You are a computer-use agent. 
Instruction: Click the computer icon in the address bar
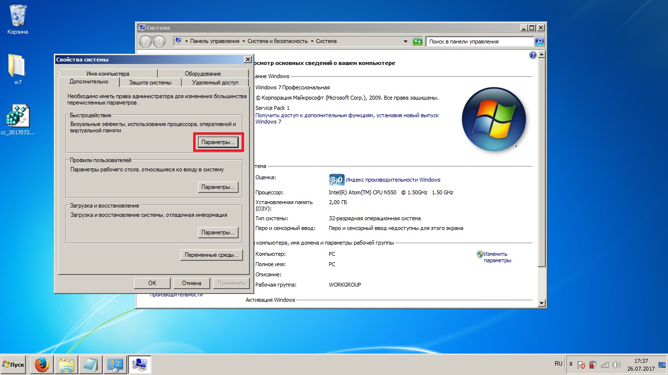[x=178, y=41]
